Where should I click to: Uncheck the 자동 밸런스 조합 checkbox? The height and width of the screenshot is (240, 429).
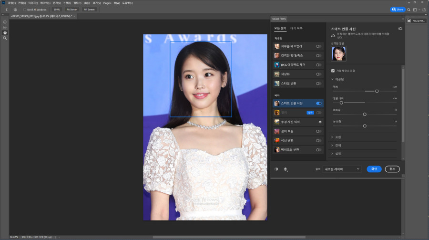pyautogui.click(x=333, y=71)
